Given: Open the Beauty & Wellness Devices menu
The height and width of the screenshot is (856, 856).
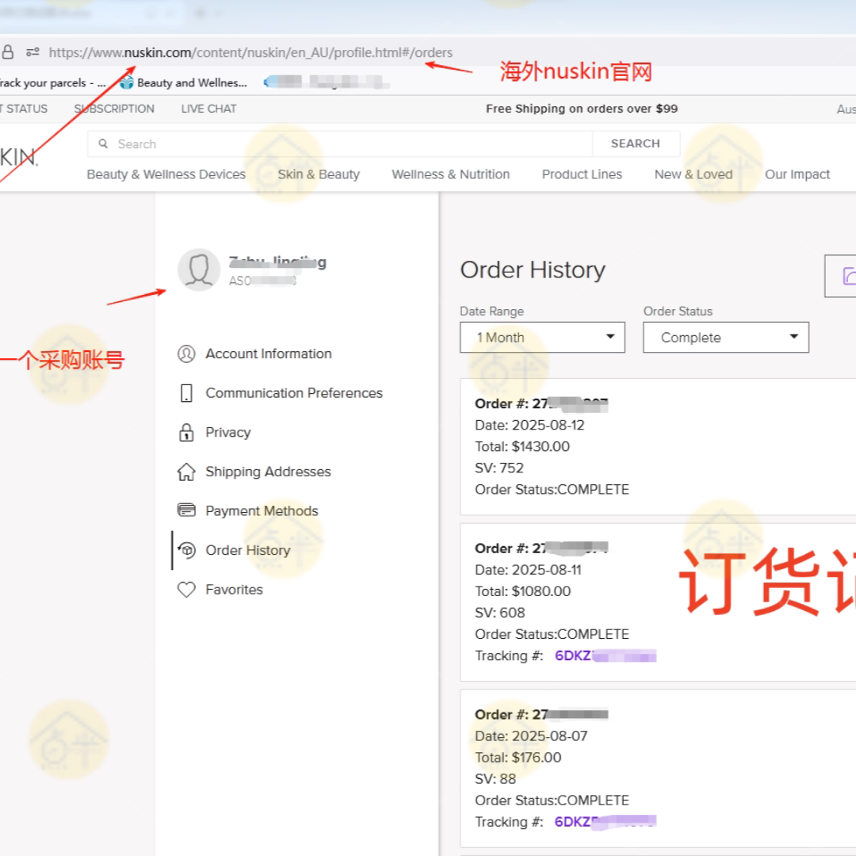Looking at the screenshot, I should click(x=166, y=174).
